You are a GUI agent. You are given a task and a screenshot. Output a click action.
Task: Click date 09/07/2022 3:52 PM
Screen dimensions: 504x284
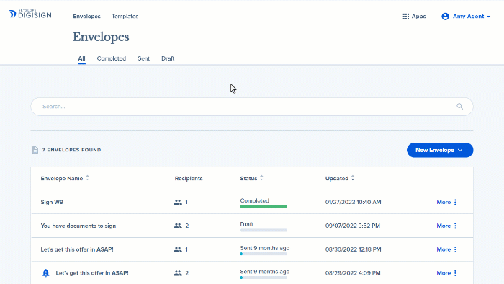click(353, 226)
